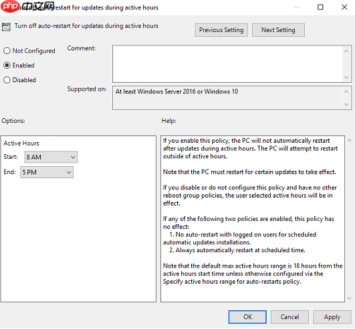Click the down arrow in the Comment box scrollbar
This screenshot has width=355, height=329.
pyautogui.click(x=346, y=77)
